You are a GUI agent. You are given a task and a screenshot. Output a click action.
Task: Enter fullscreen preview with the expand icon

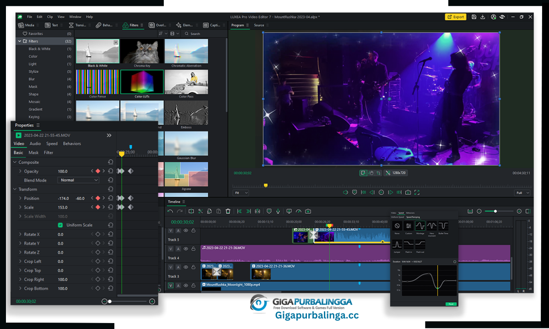(417, 192)
